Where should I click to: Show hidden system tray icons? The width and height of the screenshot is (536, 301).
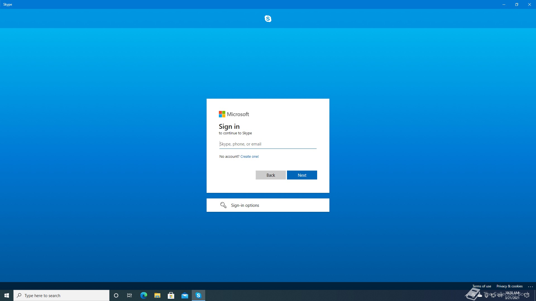tap(466, 295)
